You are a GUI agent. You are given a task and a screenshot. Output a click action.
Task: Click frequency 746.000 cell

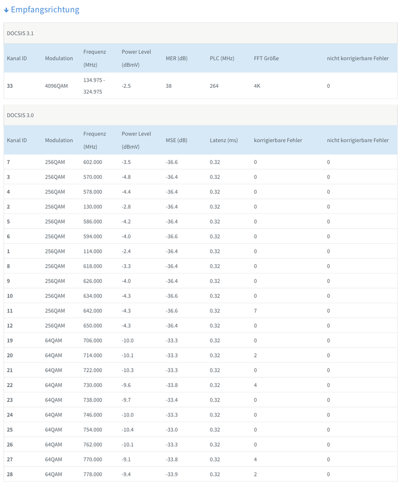pyautogui.click(x=93, y=415)
